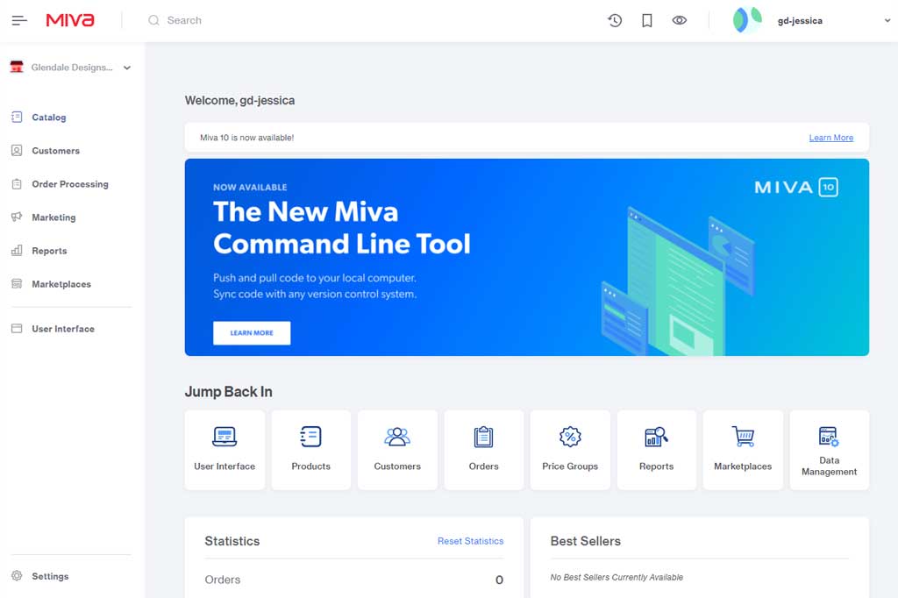
Task: Open the Price Groups percent badge icon
Action: pos(570,437)
